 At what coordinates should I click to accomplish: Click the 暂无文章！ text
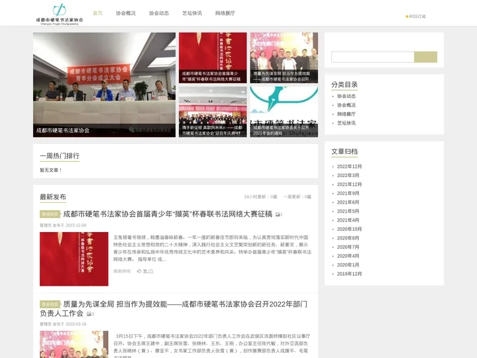click(51, 170)
